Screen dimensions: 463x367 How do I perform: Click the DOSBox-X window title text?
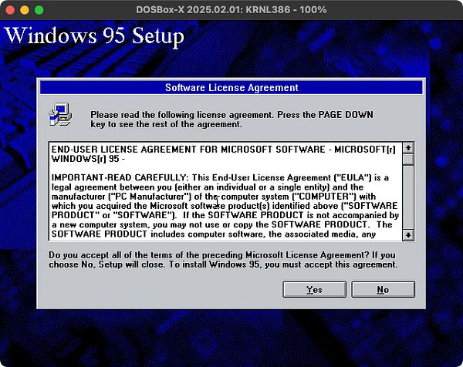(231, 10)
